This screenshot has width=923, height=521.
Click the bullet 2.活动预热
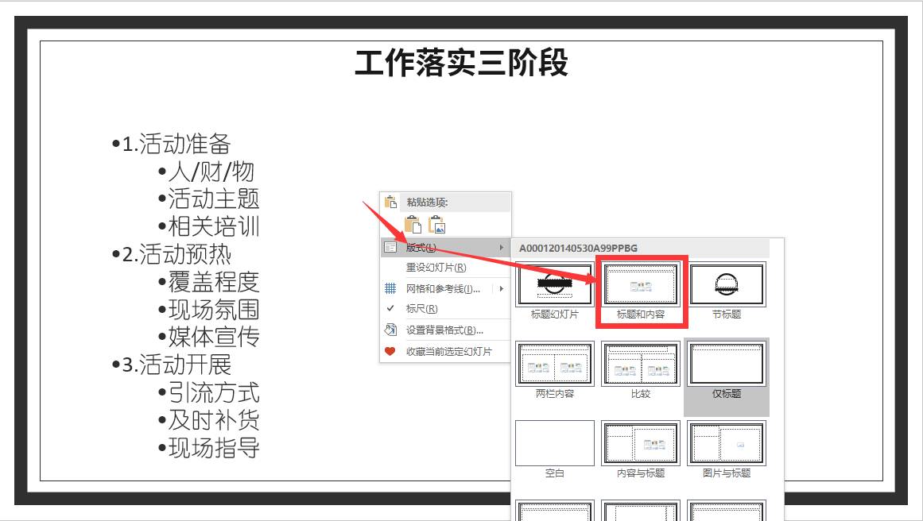point(171,255)
